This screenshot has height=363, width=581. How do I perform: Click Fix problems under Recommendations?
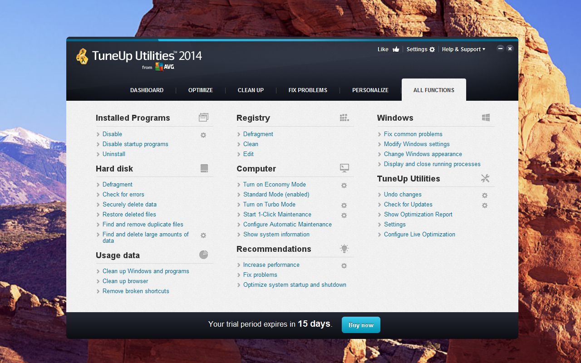point(260,275)
